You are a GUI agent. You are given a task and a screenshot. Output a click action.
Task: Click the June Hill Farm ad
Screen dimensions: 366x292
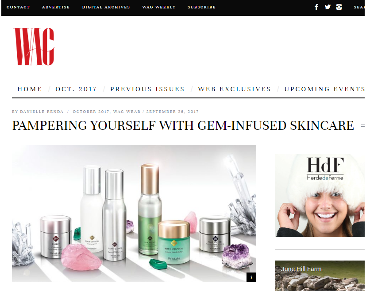pyautogui.click(x=320, y=276)
